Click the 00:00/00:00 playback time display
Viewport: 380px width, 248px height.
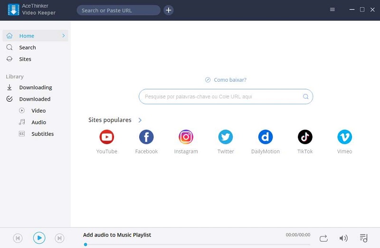[x=298, y=235]
